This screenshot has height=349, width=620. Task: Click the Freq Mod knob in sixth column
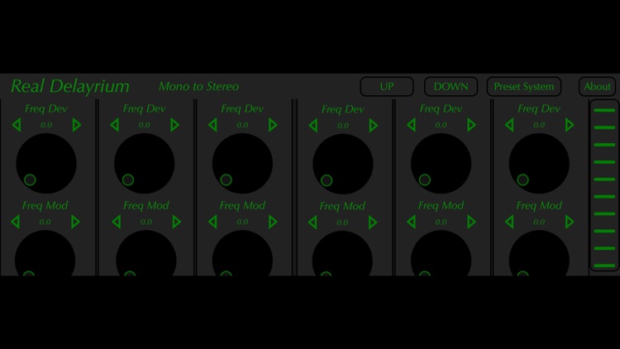click(x=539, y=253)
